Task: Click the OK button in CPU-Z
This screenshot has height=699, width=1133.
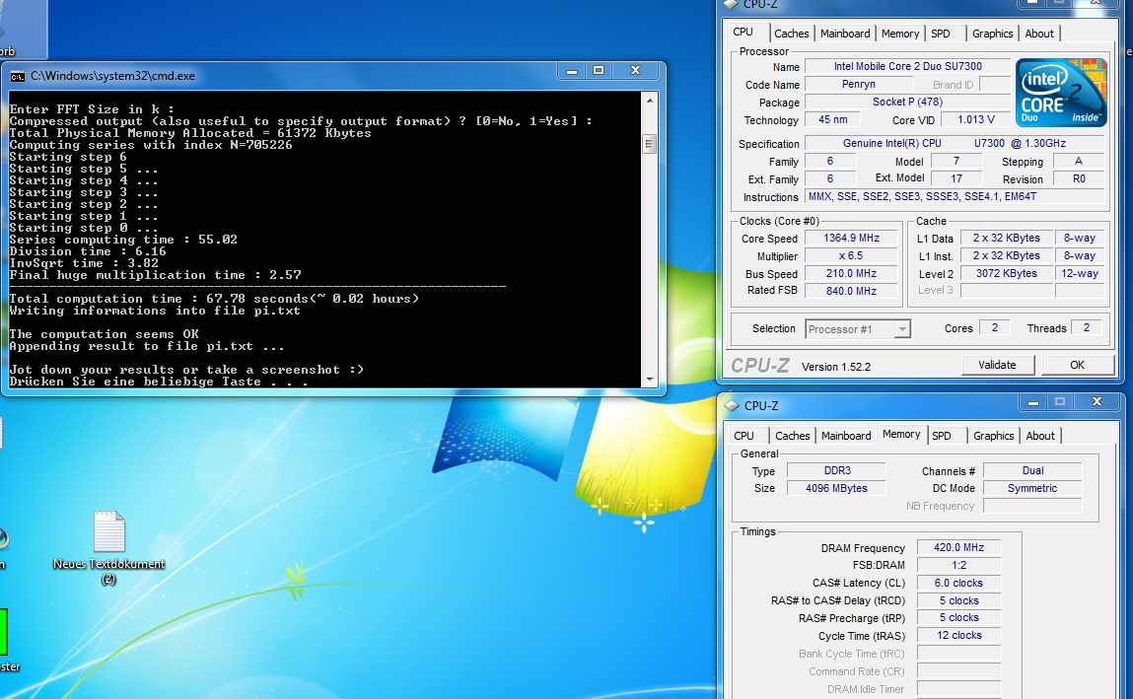Action: pyautogui.click(x=1077, y=365)
